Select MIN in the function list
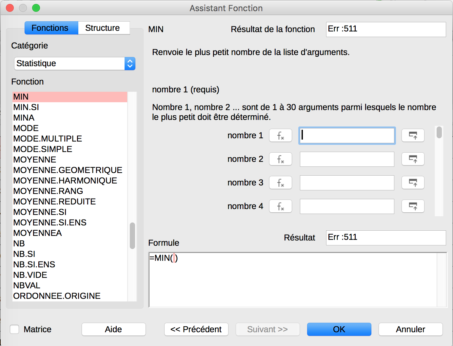453x346 pixels. pyautogui.click(x=70, y=97)
